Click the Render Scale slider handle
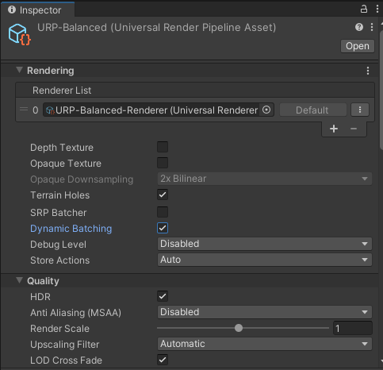 239,328
